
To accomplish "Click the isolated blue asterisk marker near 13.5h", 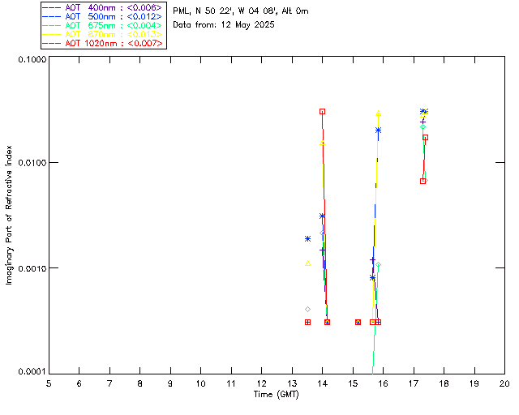I will tap(308, 238).
